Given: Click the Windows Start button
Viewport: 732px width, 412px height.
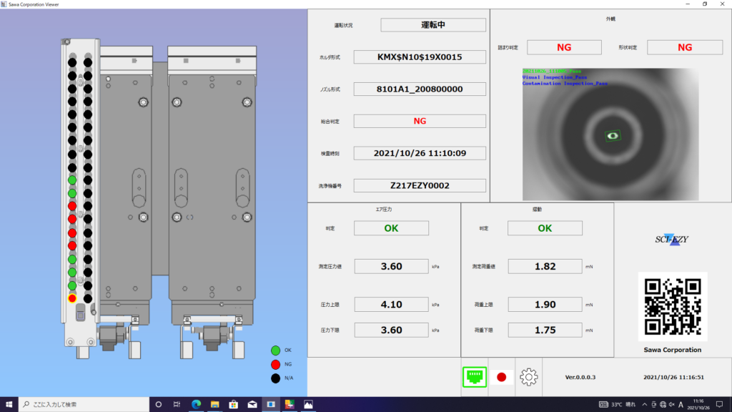Looking at the screenshot, I should click(9, 405).
